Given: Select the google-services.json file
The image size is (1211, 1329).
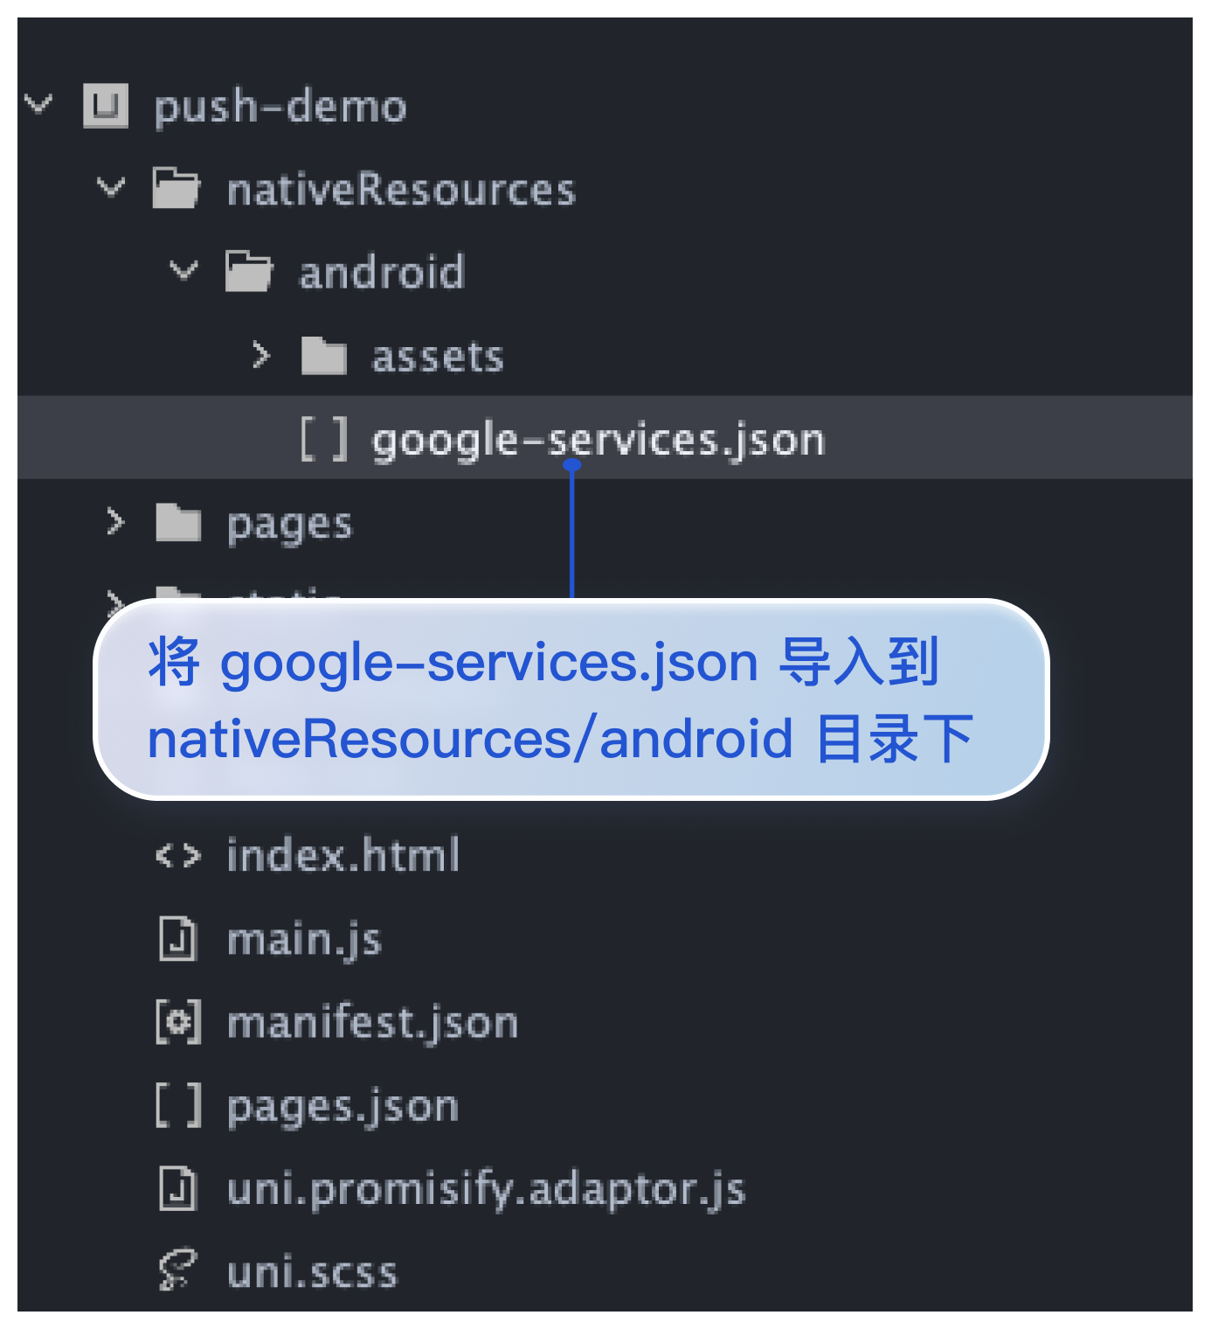Looking at the screenshot, I should [x=599, y=439].
